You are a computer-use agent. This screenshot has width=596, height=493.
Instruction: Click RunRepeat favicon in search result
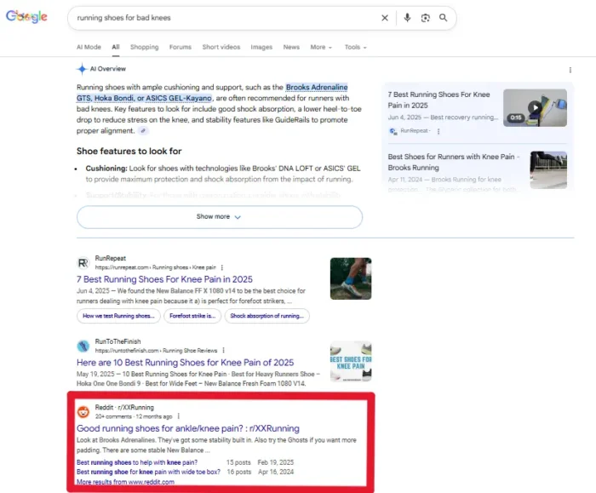(83, 262)
